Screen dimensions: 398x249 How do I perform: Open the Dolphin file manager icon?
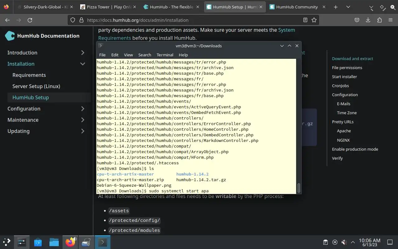(54, 242)
